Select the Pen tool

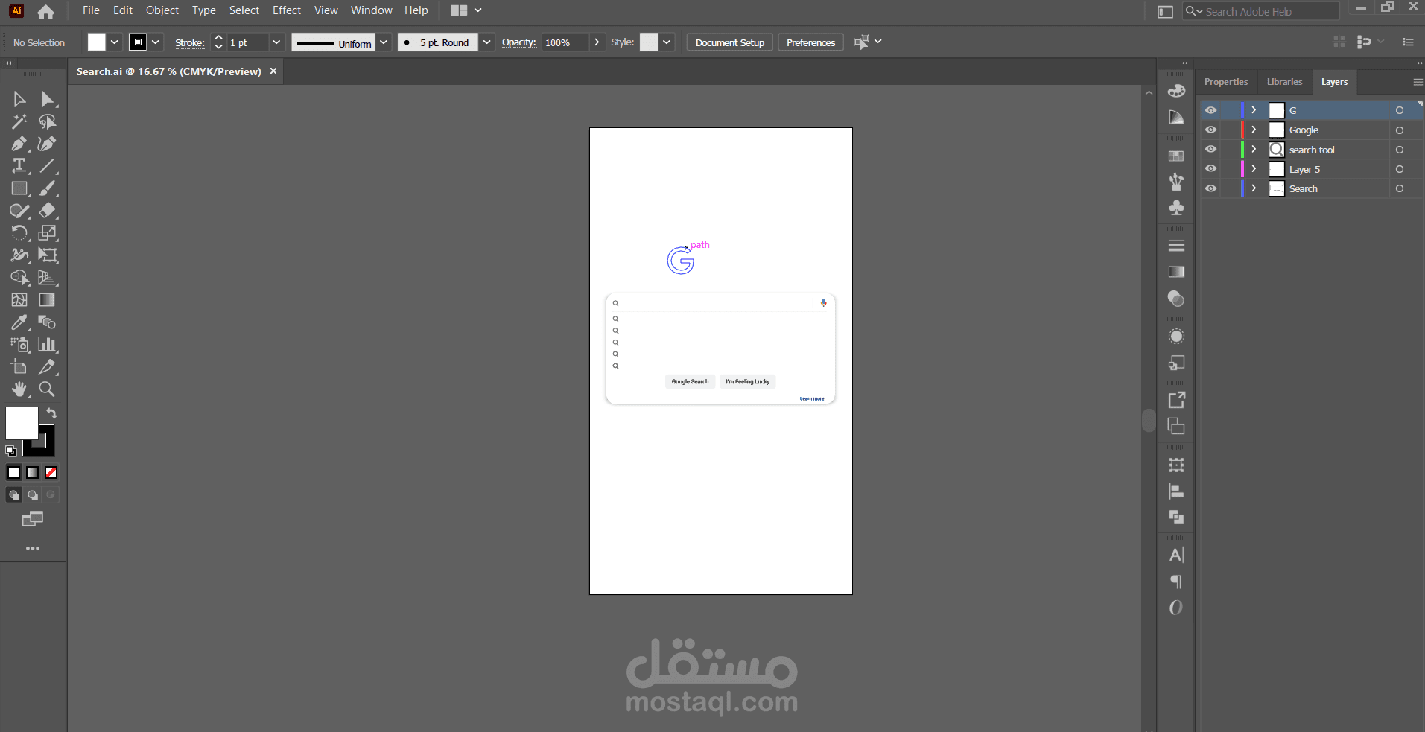pos(19,144)
